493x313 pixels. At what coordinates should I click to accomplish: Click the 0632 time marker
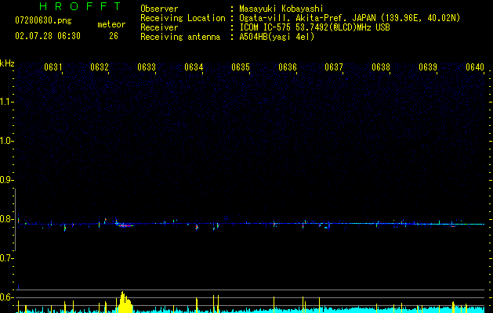tap(100, 67)
